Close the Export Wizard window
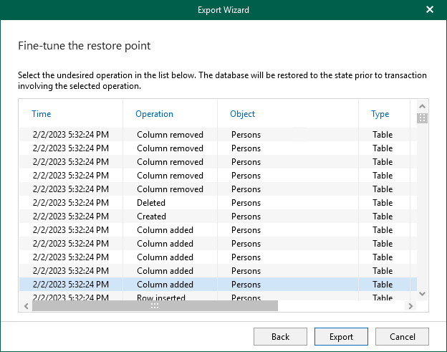The height and width of the screenshot is (352, 447). pyautogui.click(x=430, y=10)
